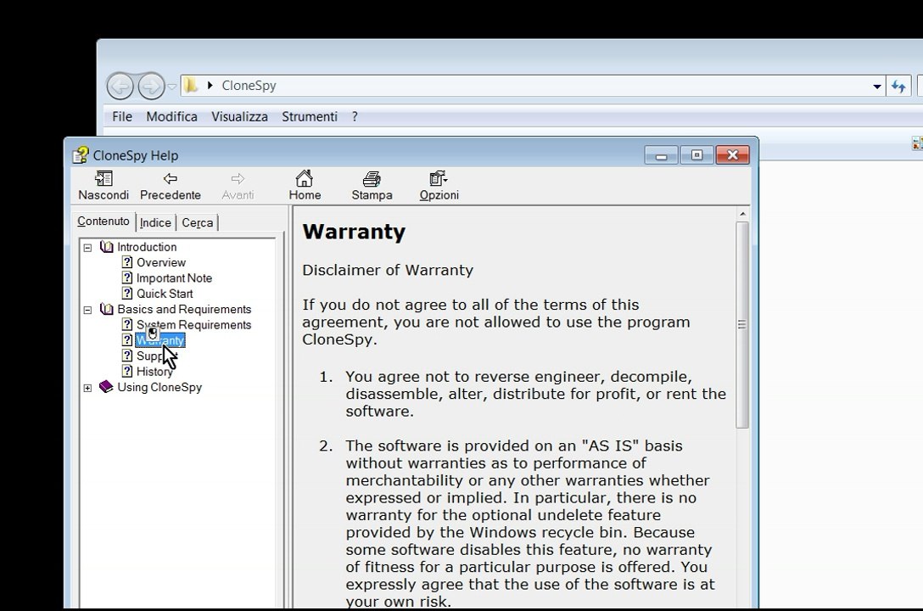Open the Visualizza menu in Explorer
923x611 pixels.
(239, 116)
